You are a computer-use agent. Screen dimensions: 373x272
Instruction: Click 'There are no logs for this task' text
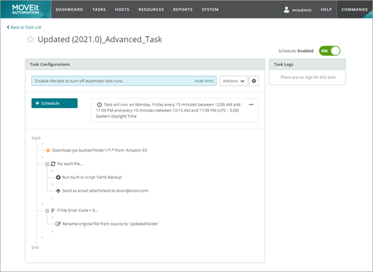click(308, 77)
